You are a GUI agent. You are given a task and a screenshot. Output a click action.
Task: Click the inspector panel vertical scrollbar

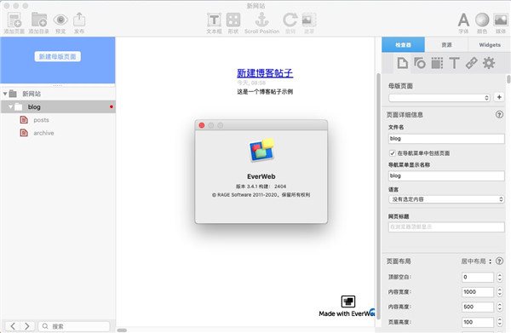pyautogui.click(x=508, y=79)
